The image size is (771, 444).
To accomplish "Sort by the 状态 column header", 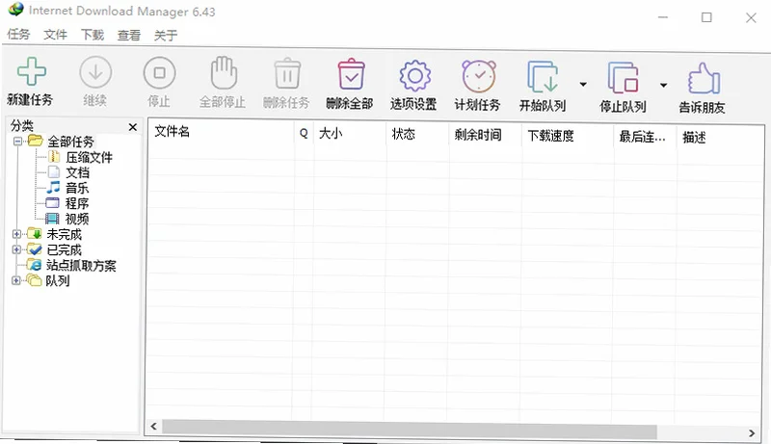I will 418,134.
